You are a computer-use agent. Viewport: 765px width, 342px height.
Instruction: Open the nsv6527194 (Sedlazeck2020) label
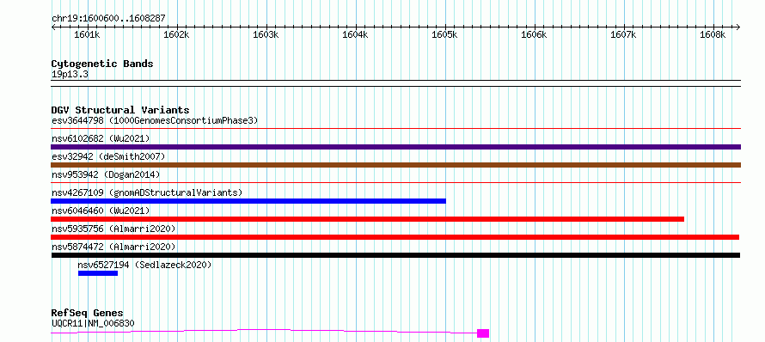[x=144, y=265]
